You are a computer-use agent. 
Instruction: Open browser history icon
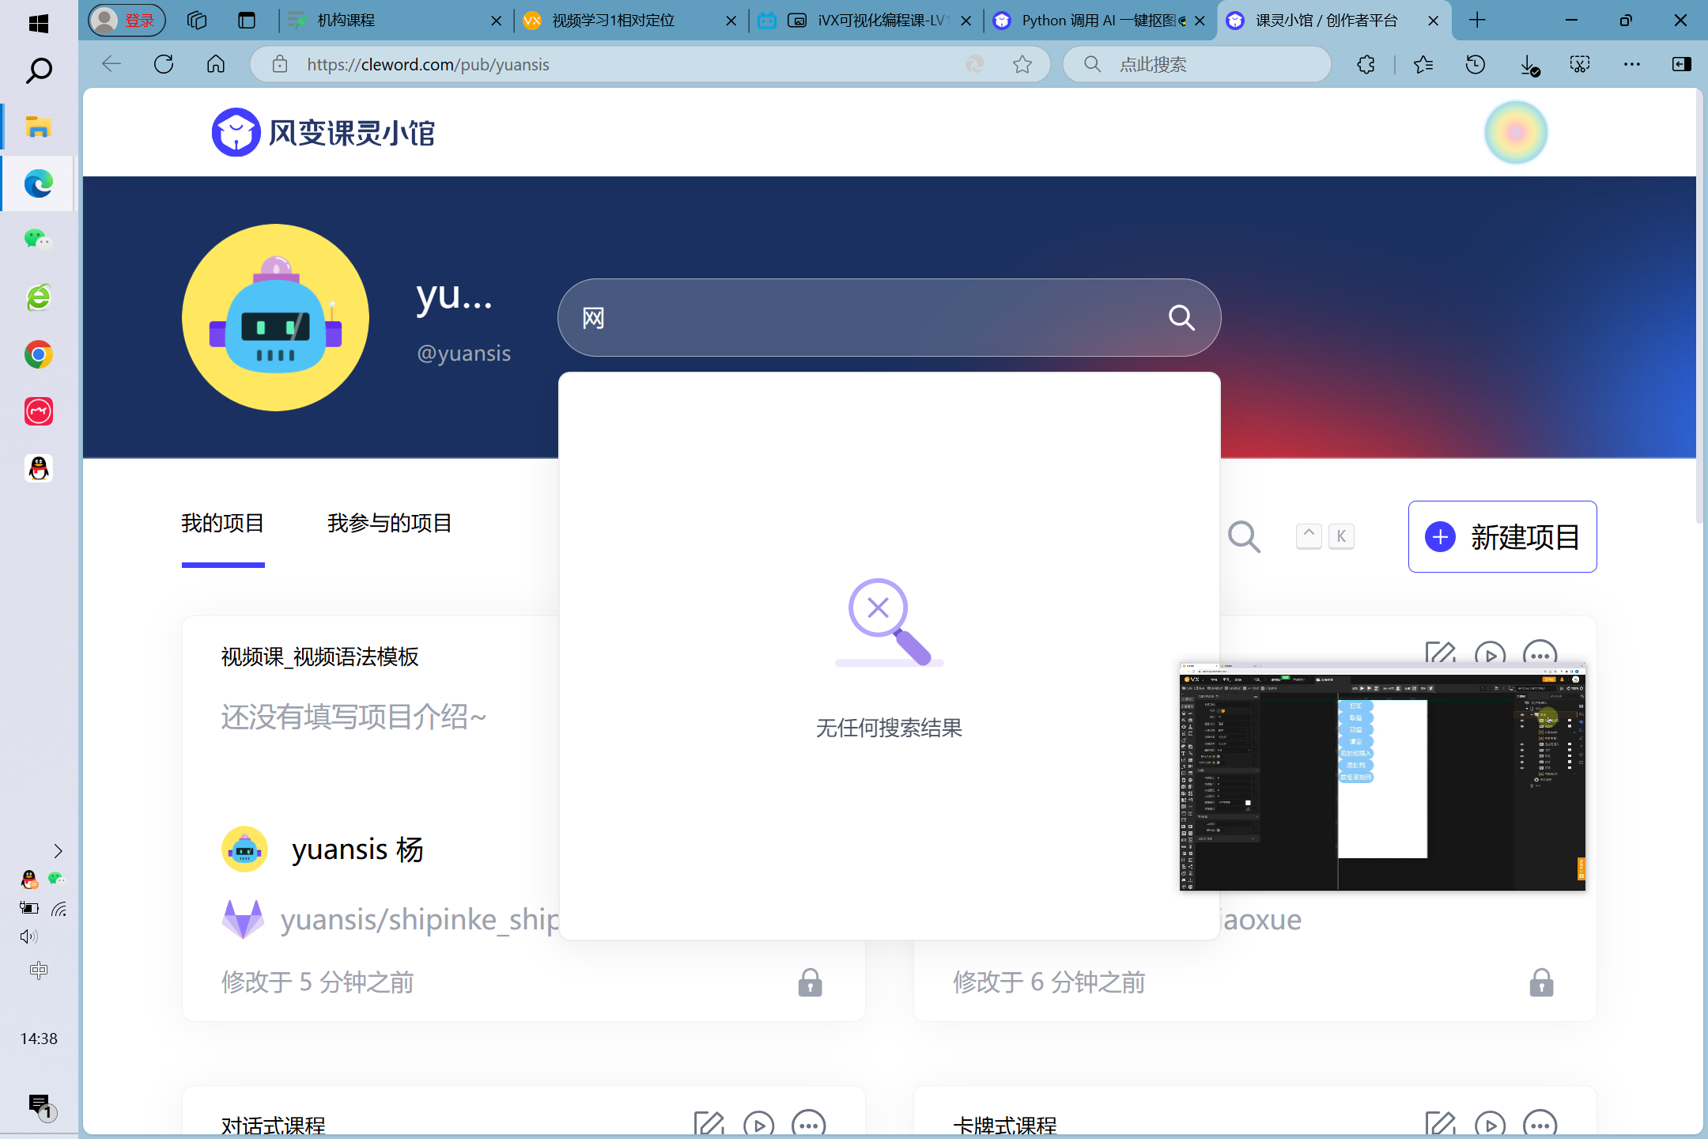coord(1476,64)
